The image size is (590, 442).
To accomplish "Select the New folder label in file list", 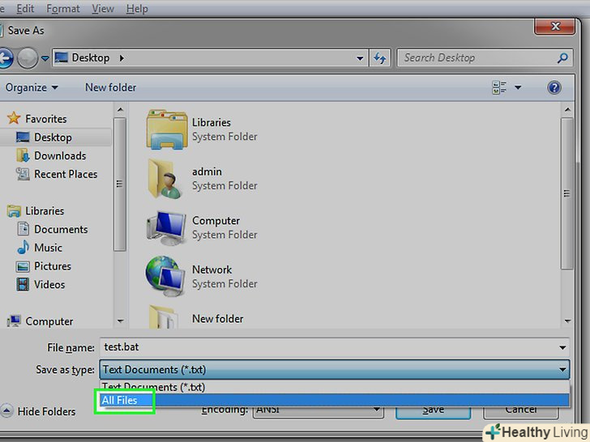I will (217, 319).
